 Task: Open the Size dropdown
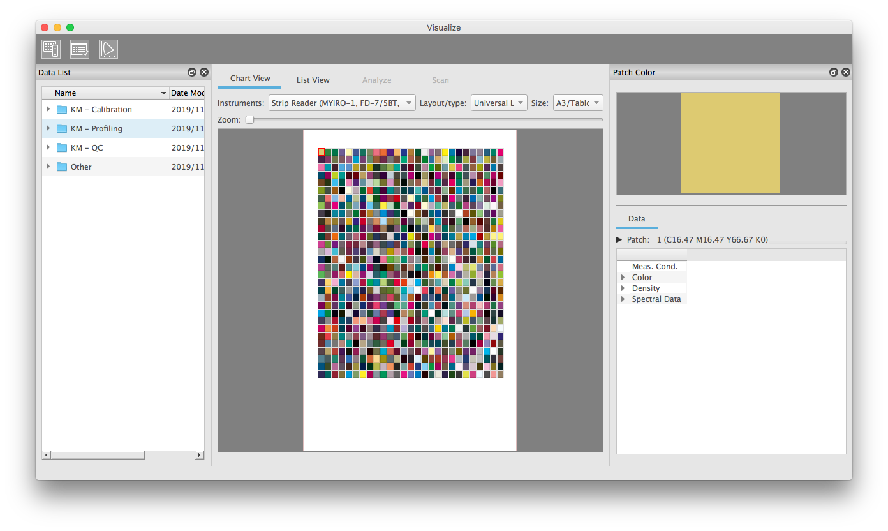577,103
